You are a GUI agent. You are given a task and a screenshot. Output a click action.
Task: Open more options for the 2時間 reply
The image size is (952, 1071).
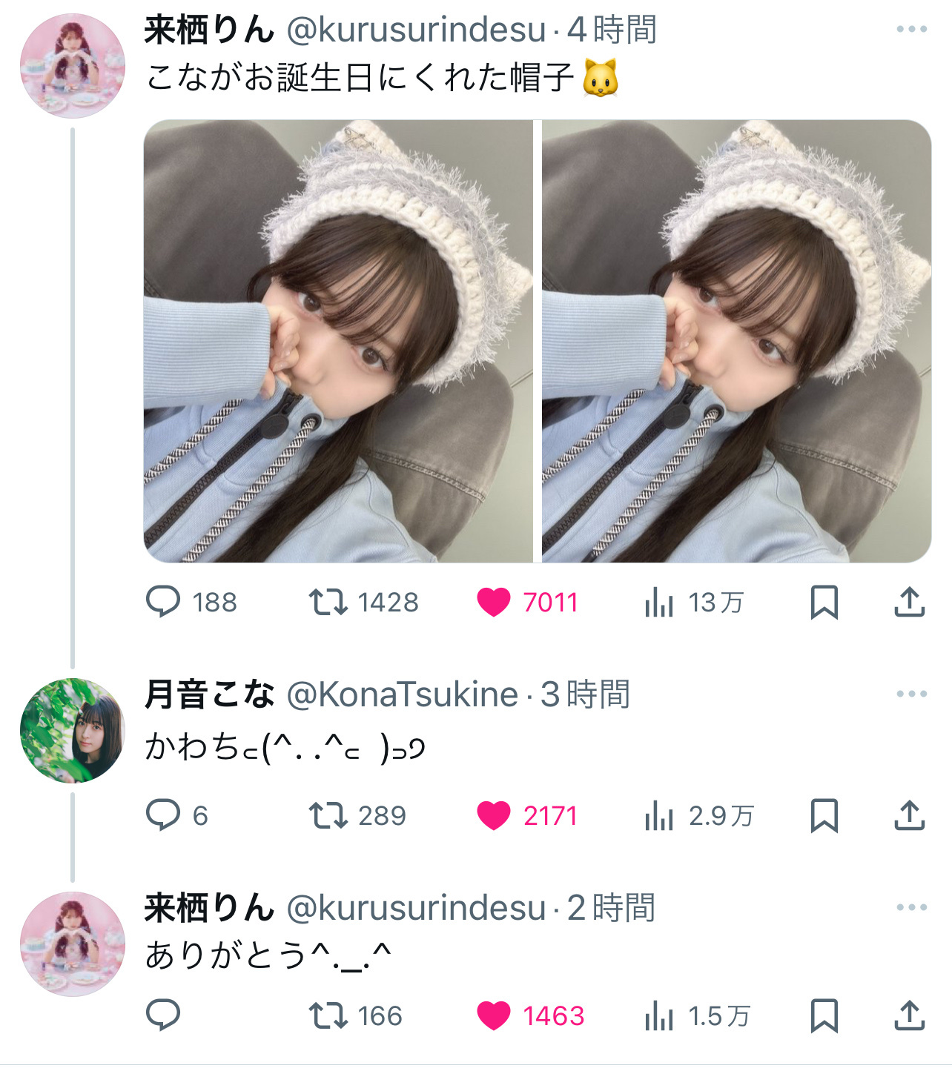click(911, 908)
